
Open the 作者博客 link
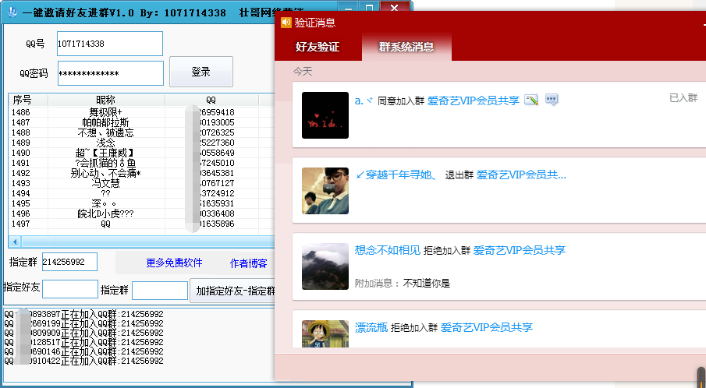[x=249, y=263]
